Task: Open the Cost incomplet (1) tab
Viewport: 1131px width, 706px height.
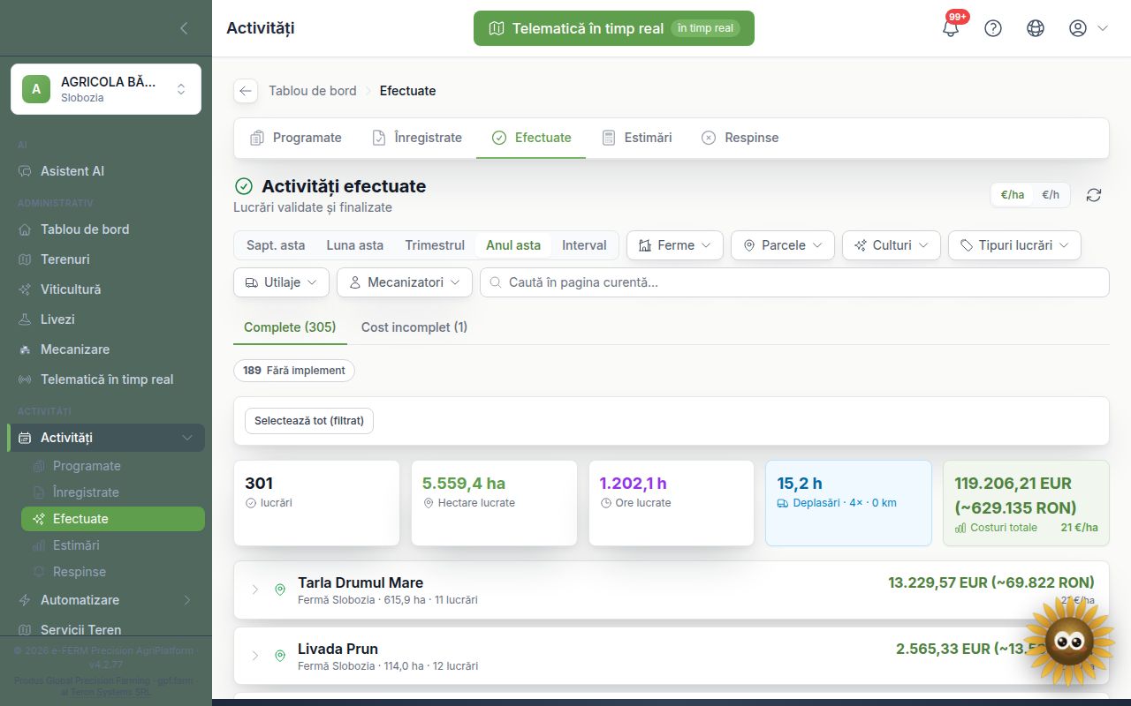Action: click(x=414, y=327)
